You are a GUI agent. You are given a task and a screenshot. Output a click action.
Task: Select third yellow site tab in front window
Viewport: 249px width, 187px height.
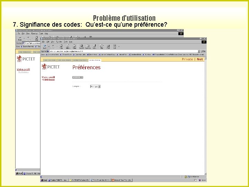[80, 60]
